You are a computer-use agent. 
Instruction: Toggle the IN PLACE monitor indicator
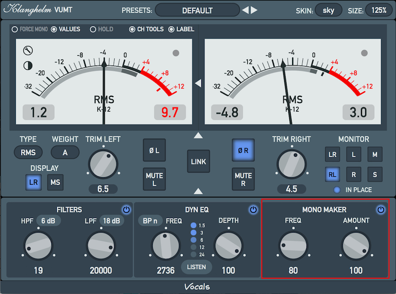click(x=337, y=190)
